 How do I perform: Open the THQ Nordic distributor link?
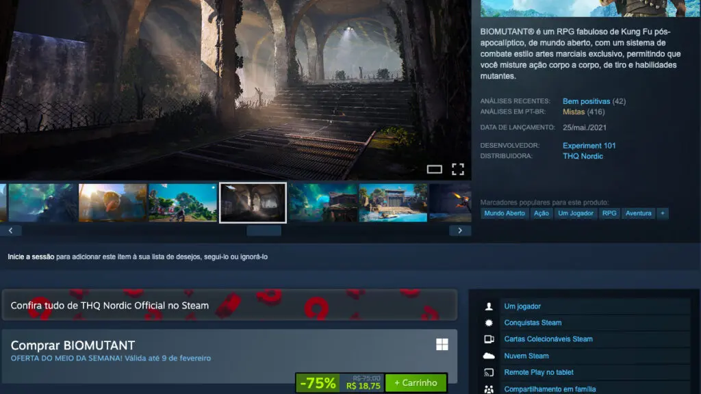[x=583, y=155]
